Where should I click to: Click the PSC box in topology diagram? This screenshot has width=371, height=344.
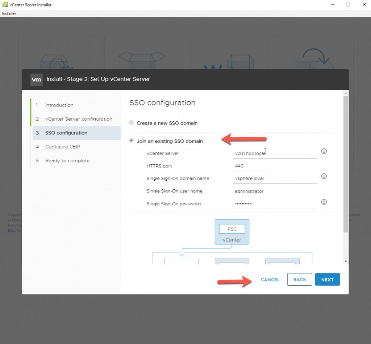coord(232,229)
